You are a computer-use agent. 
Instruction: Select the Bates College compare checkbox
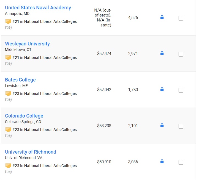(181, 90)
